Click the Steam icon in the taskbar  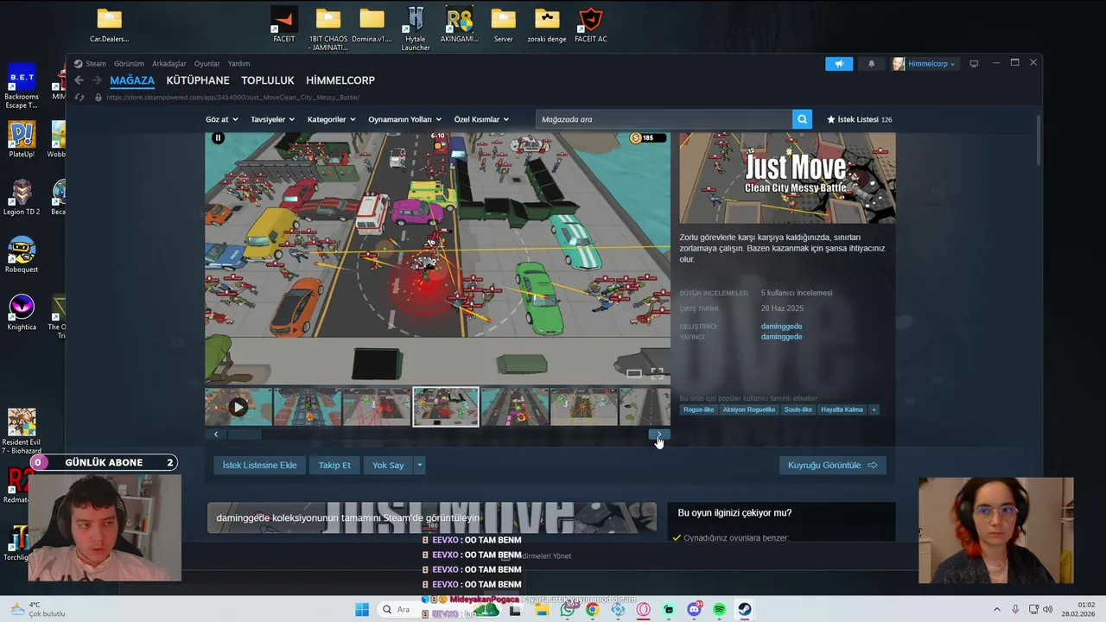click(x=744, y=610)
